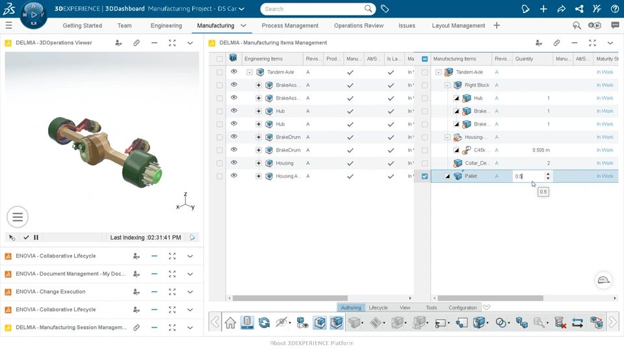Open the hamburger menu beside Getting Started
This screenshot has width=624, height=351.
pos(8,25)
